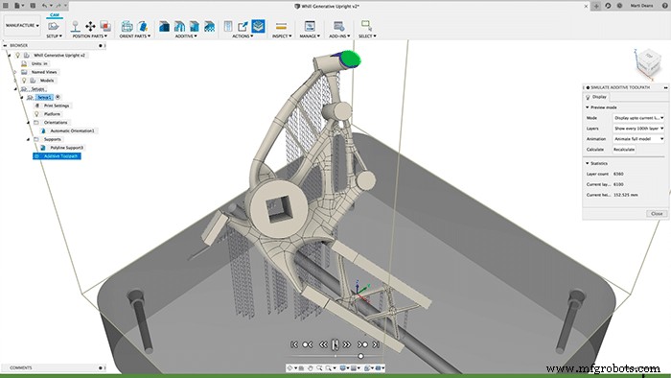Open the ORIENT PARTS dropdown menu

(x=135, y=35)
